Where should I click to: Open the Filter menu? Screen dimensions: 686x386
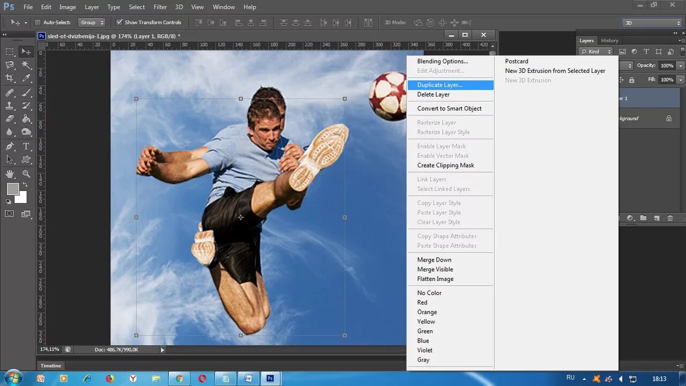(x=160, y=7)
